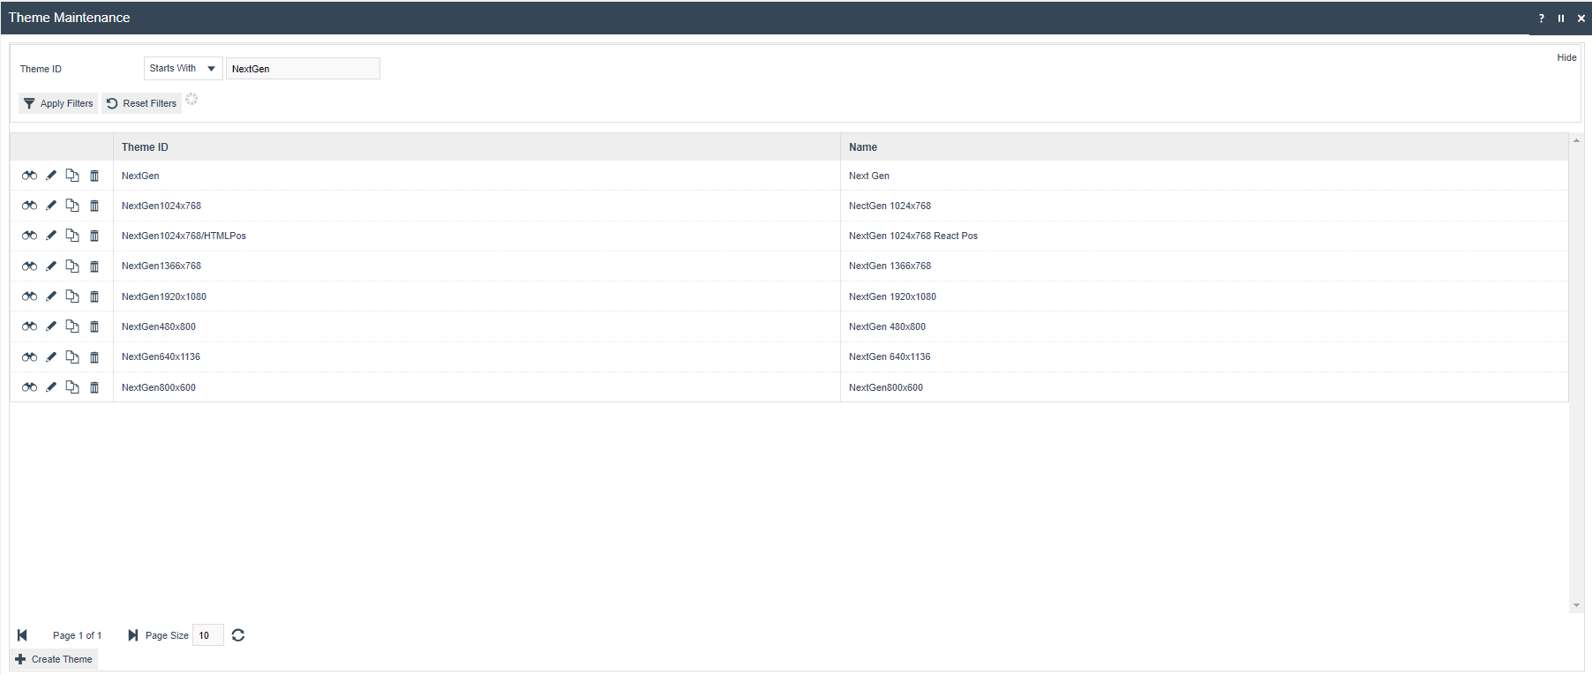1592x675 pixels.
Task: View the NextGen640x1136 theme
Action: pyautogui.click(x=29, y=356)
